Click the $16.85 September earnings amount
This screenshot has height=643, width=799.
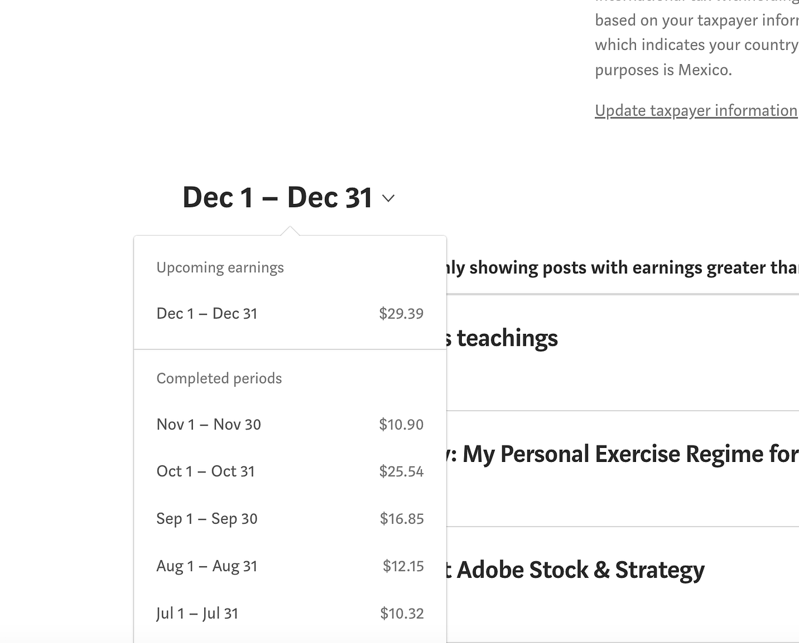402,519
